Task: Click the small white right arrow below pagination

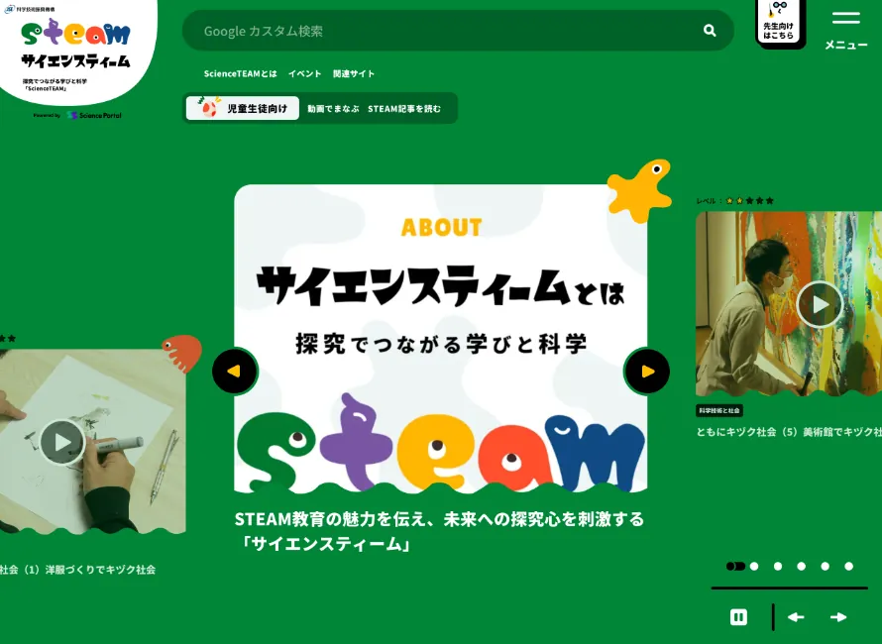Action: click(838, 617)
